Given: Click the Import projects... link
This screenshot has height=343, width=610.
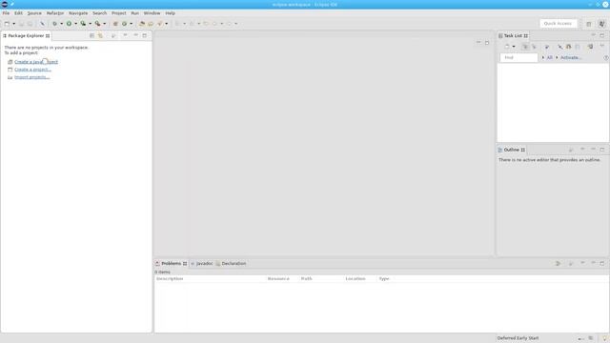Looking at the screenshot, I should (32, 77).
